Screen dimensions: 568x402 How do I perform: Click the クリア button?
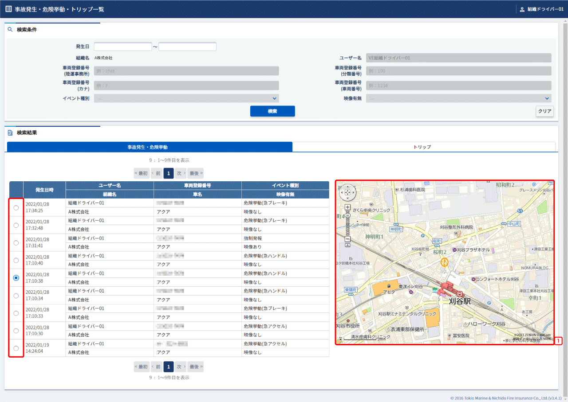544,111
